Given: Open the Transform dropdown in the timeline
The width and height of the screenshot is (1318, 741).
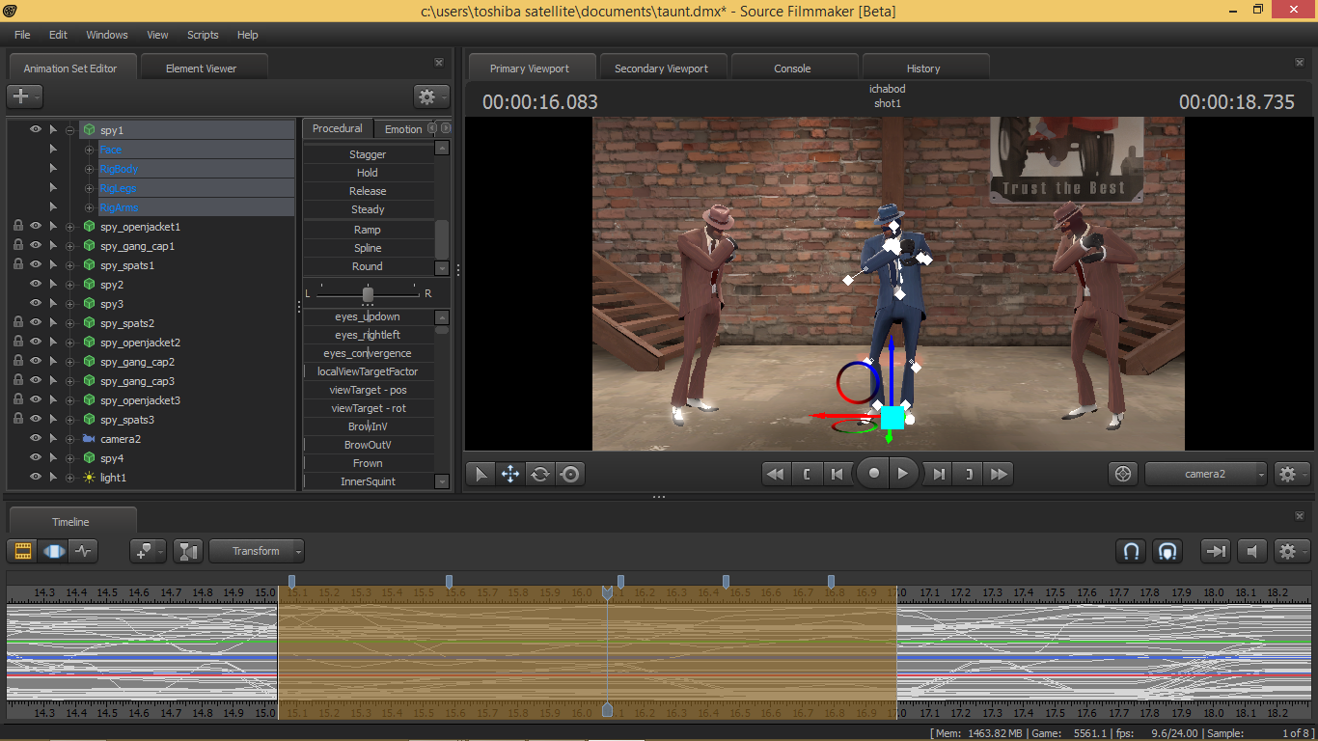Looking at the screenshot, I should tap(257, 551).
